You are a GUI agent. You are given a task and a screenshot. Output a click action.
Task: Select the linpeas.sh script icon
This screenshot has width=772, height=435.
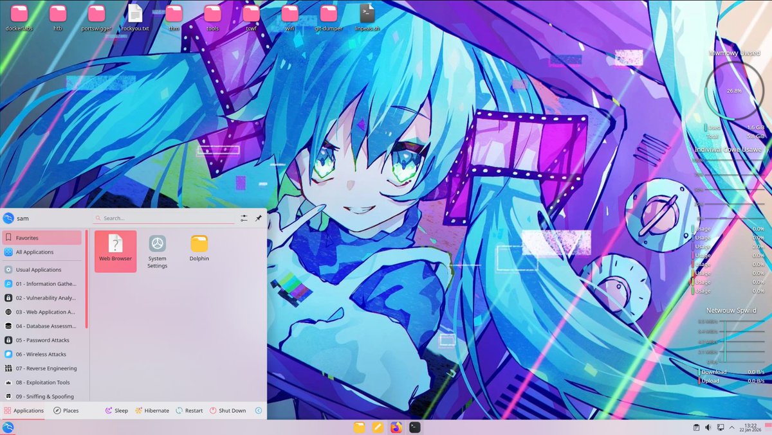click(367, 17)
